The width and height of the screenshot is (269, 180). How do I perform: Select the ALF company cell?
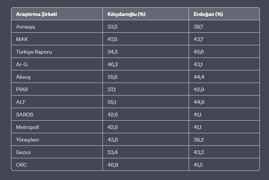[x=57, y=102]
